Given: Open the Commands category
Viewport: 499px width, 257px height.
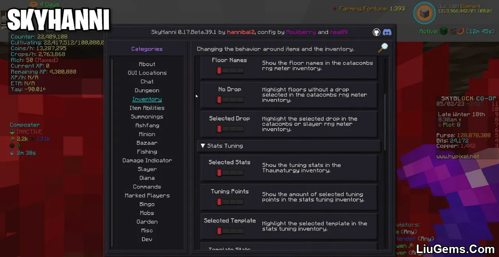Looking at the screenshot, I should click(147, 187).
